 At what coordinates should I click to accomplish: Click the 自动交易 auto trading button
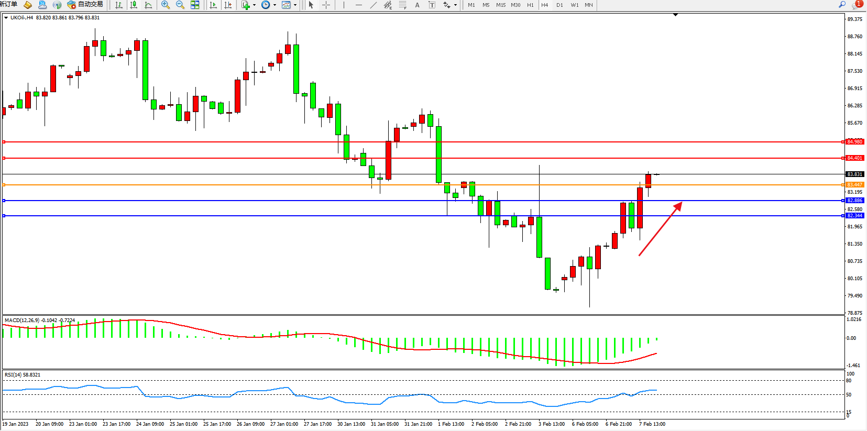85,5
